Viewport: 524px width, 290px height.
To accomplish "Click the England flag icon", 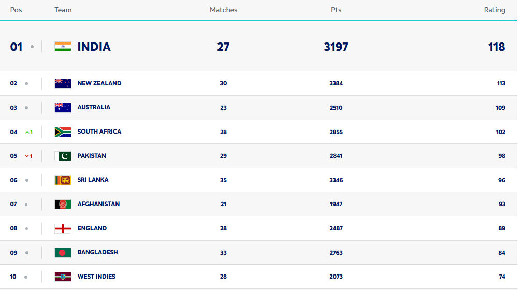I will pos(63,228).
